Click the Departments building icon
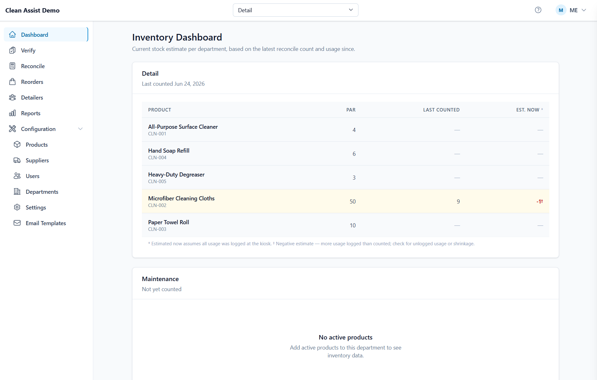This screenshot has height=380, width=597. click(17, 192)
